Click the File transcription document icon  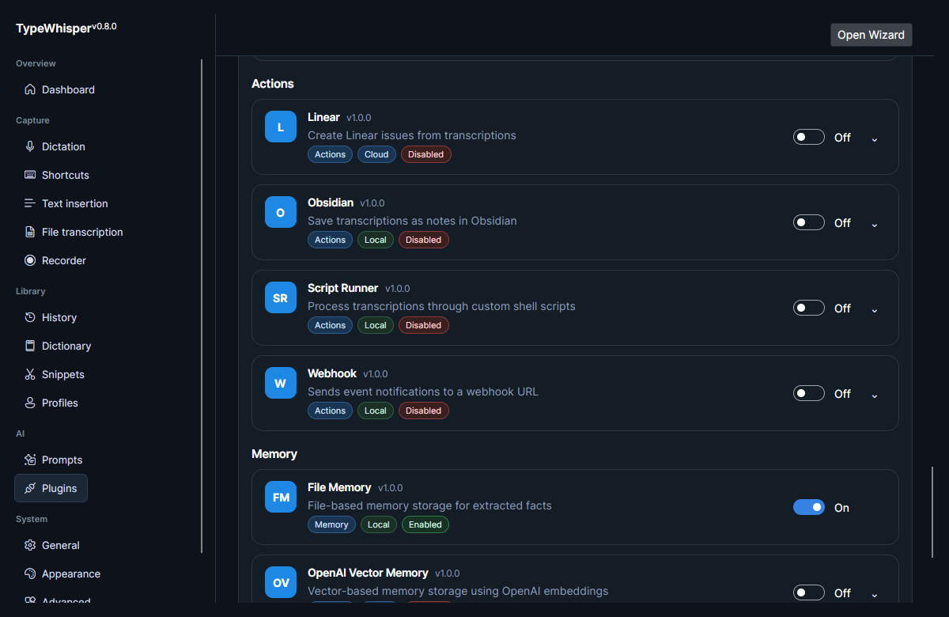click(x=30, y=232)
